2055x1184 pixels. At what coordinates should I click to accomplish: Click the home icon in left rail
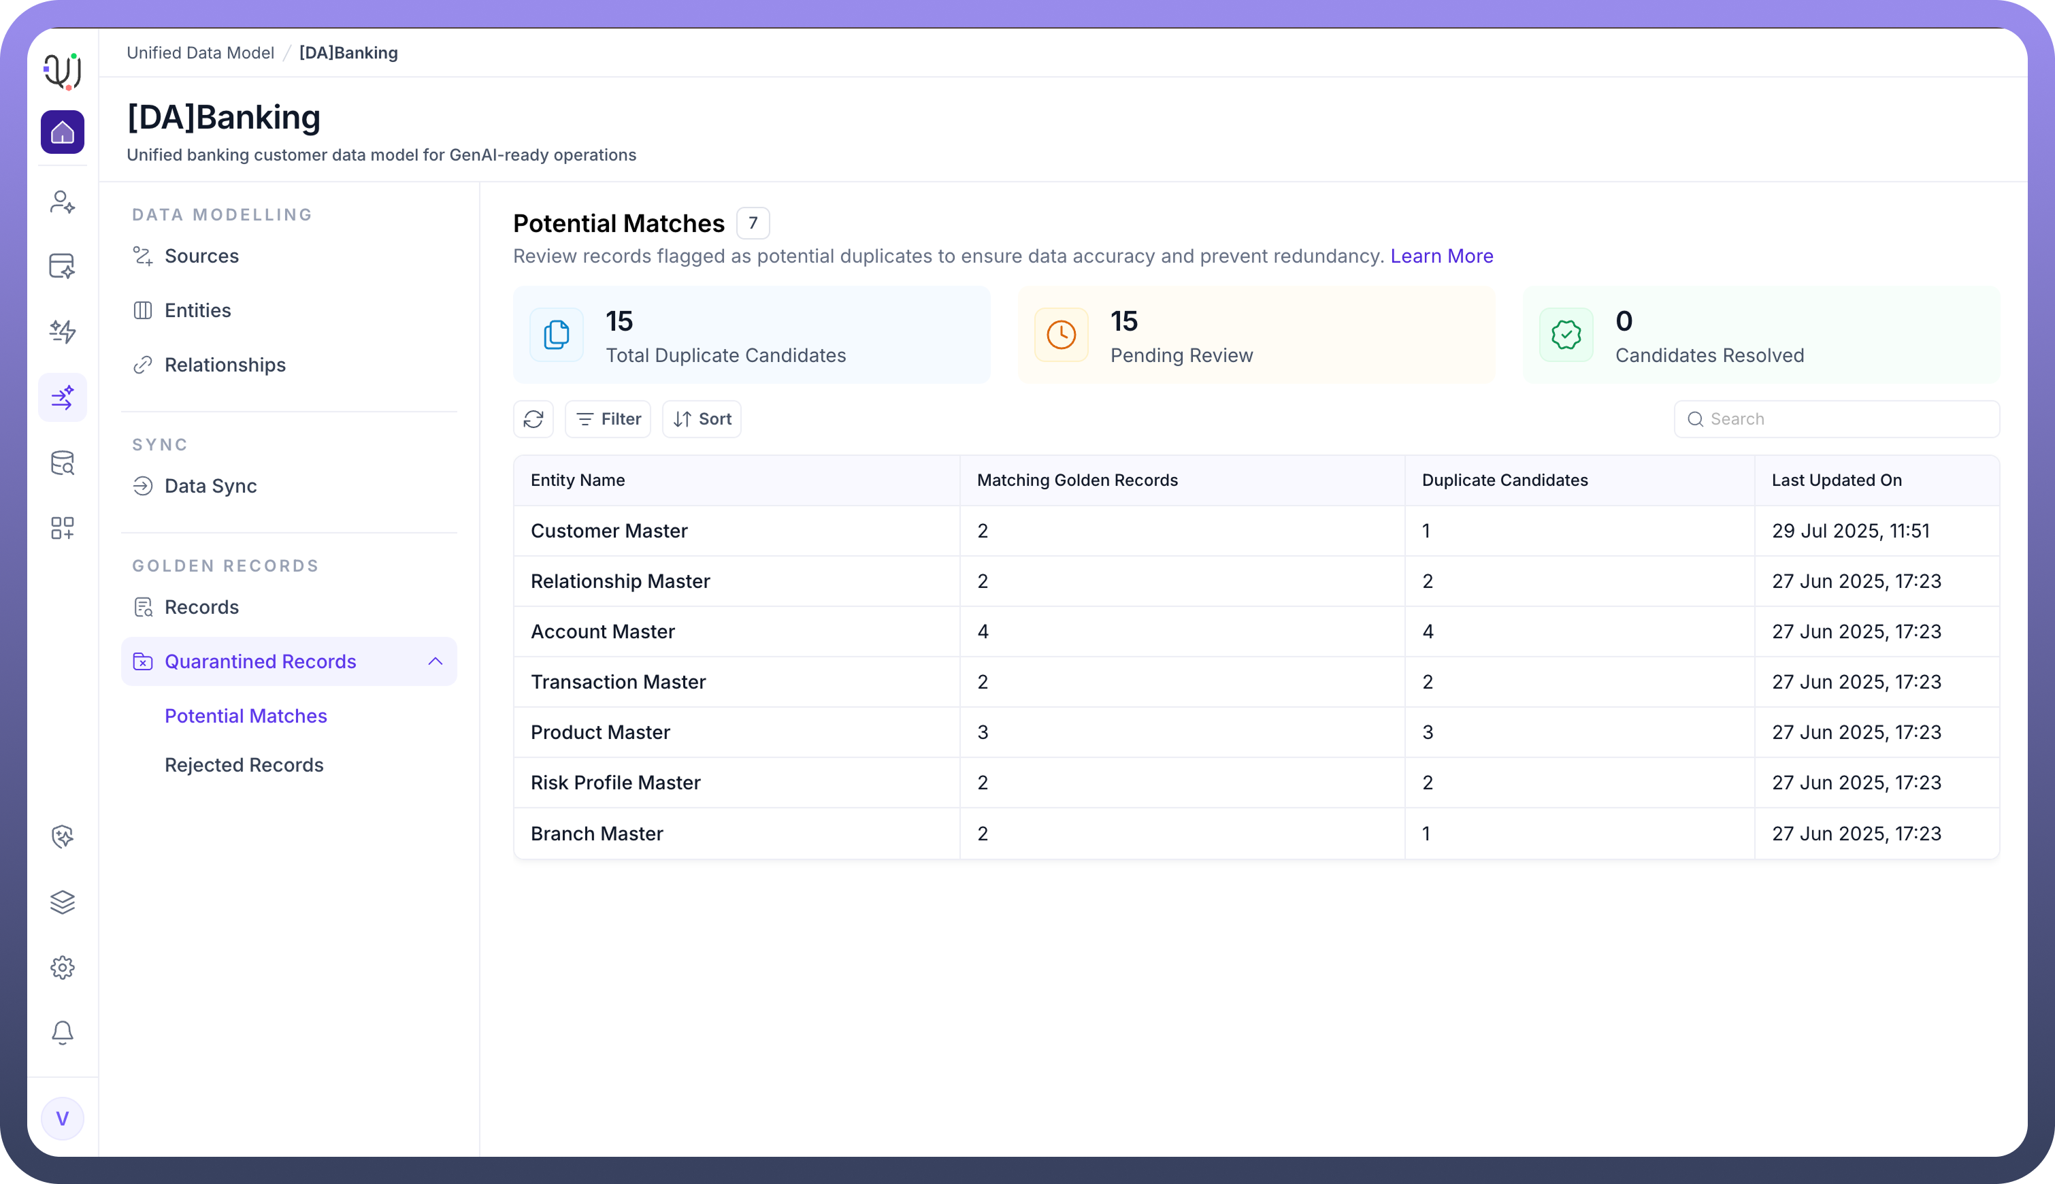(x=63, y=133)
